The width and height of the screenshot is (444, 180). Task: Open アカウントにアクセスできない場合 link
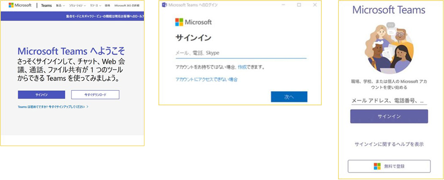click(206, 80)
